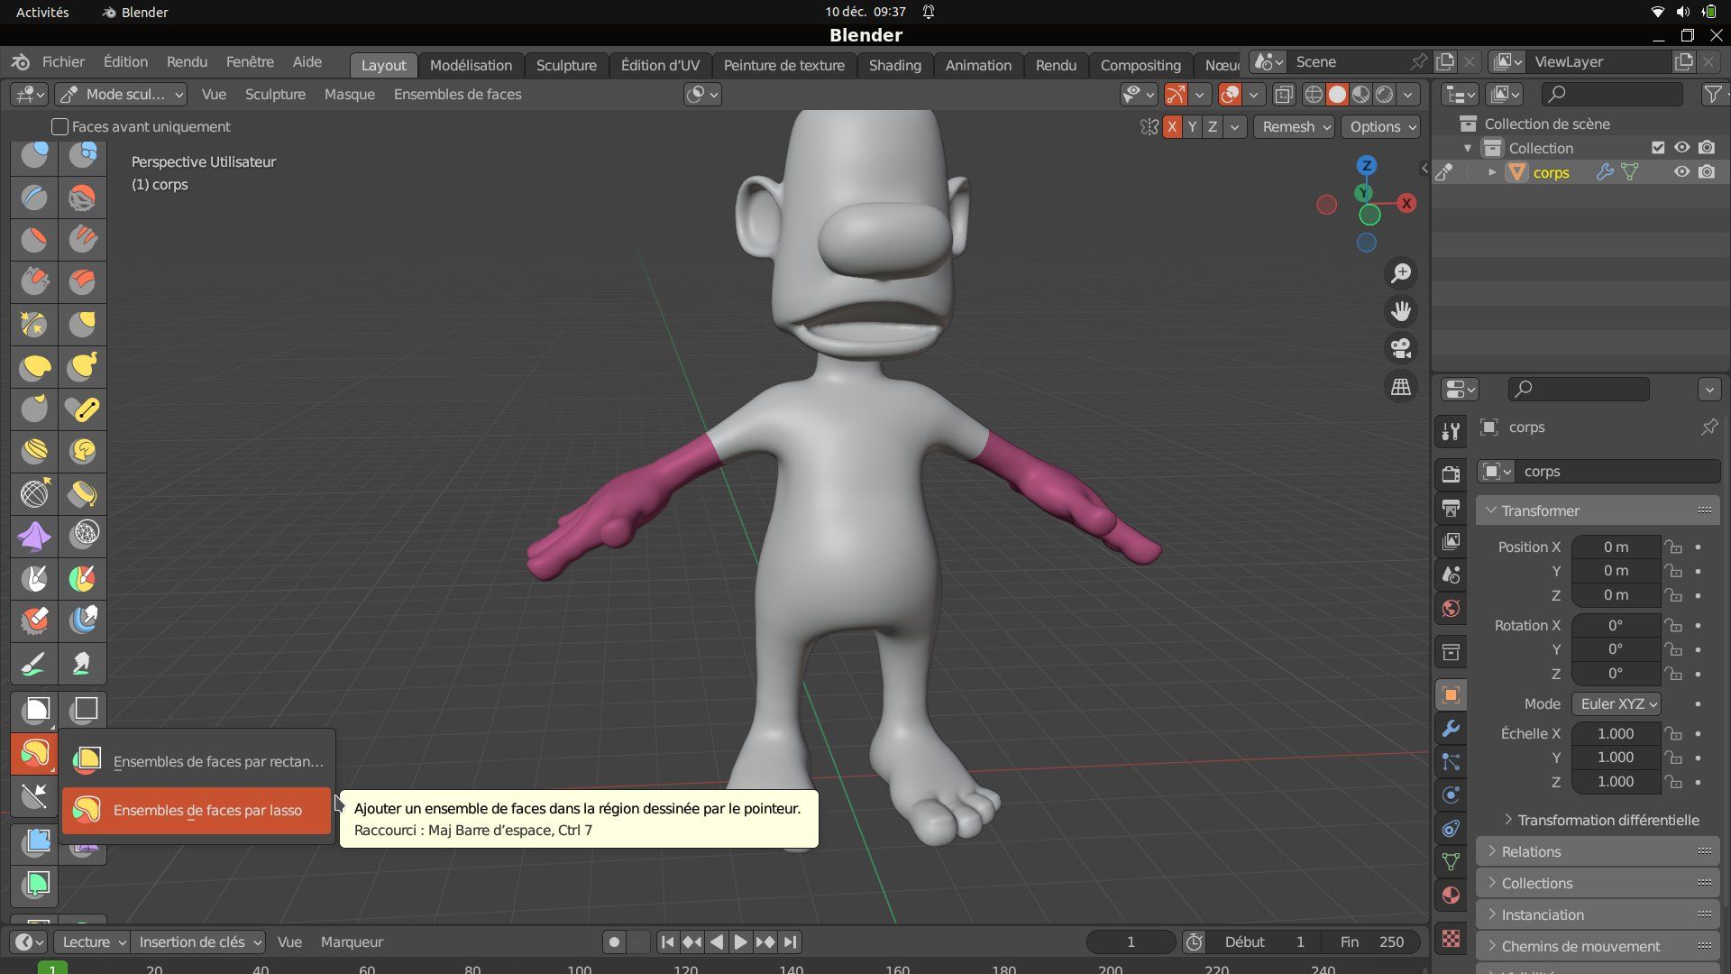The width and height of the screenshot is (1731, 974).
Task: Click the pan view hand gizmo
Action: click(1401, 311)
